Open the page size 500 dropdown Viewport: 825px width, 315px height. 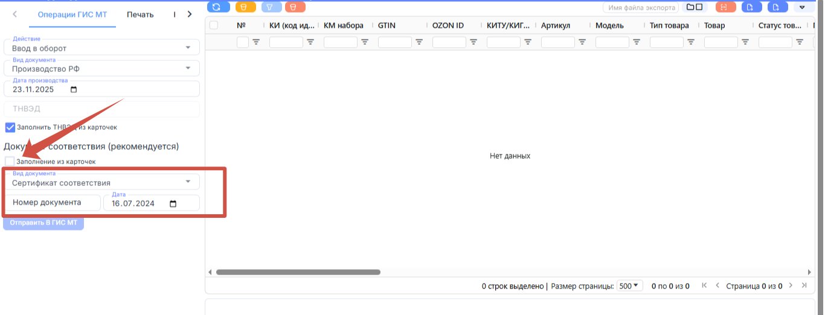tap(630, 285)
